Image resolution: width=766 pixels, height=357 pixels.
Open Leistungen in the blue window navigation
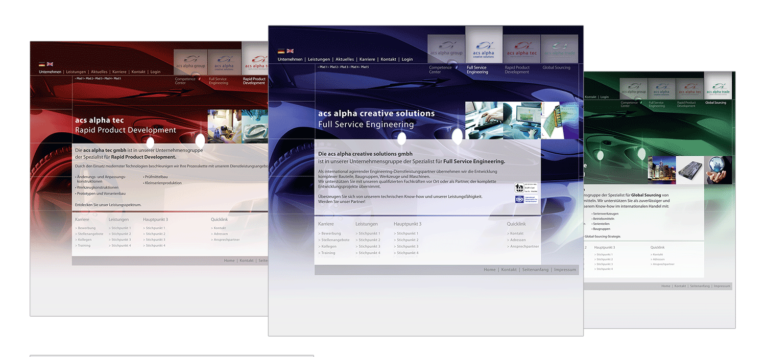point(319,59)
